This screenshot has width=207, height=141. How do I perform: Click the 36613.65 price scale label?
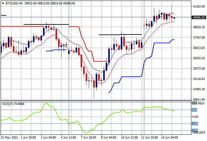[199, 48]
